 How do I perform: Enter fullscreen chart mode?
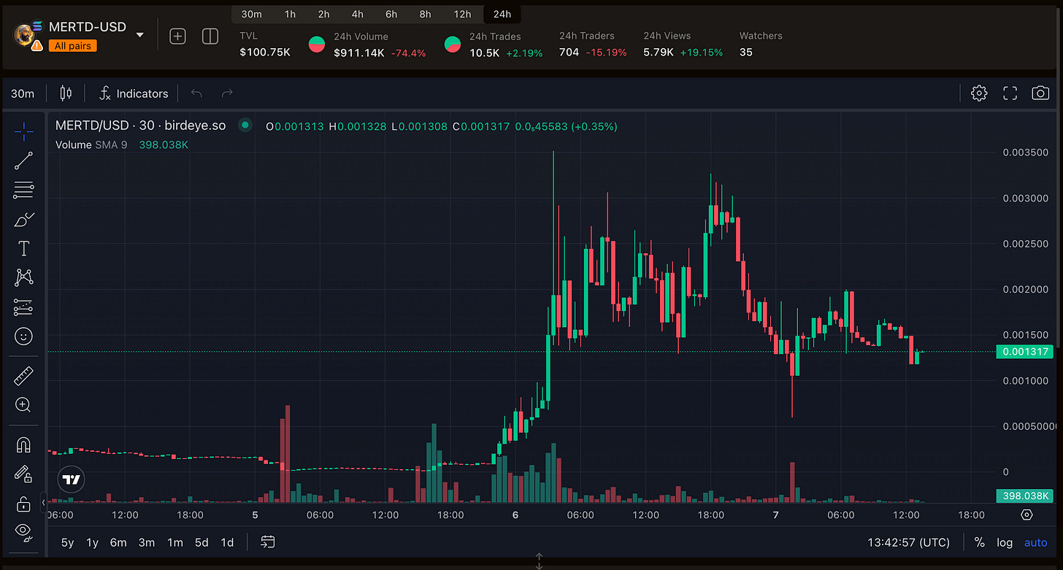[1010, 93]
